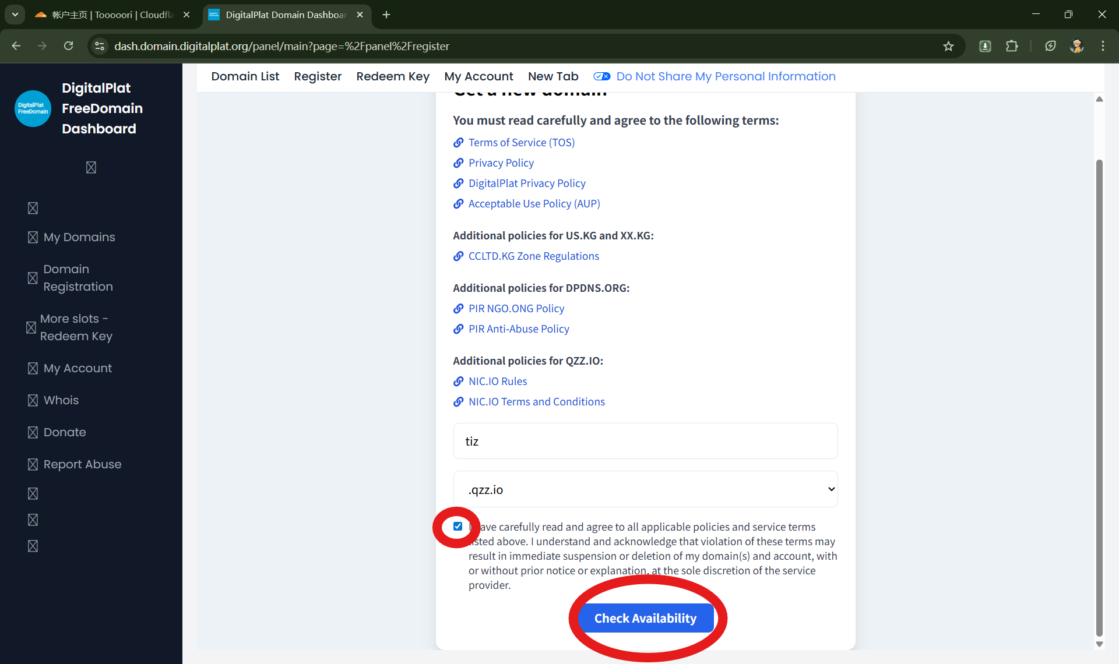Screen dimensions: 1119x664
Task: Click the page vertical scrollbar
Action: pyautogui.click(x=1099, y=396)
